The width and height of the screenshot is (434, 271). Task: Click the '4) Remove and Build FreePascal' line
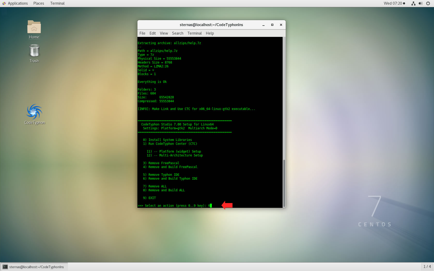(170, 167)
